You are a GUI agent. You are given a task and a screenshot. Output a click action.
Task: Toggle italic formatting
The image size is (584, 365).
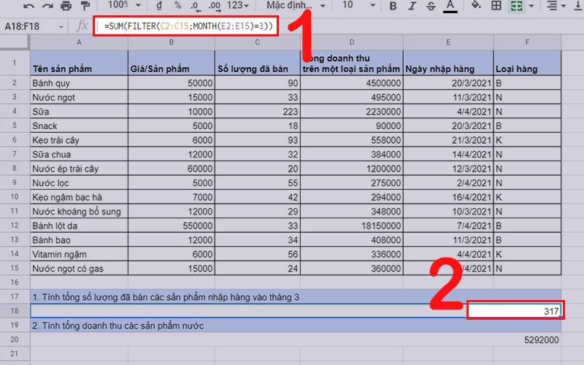412,6
